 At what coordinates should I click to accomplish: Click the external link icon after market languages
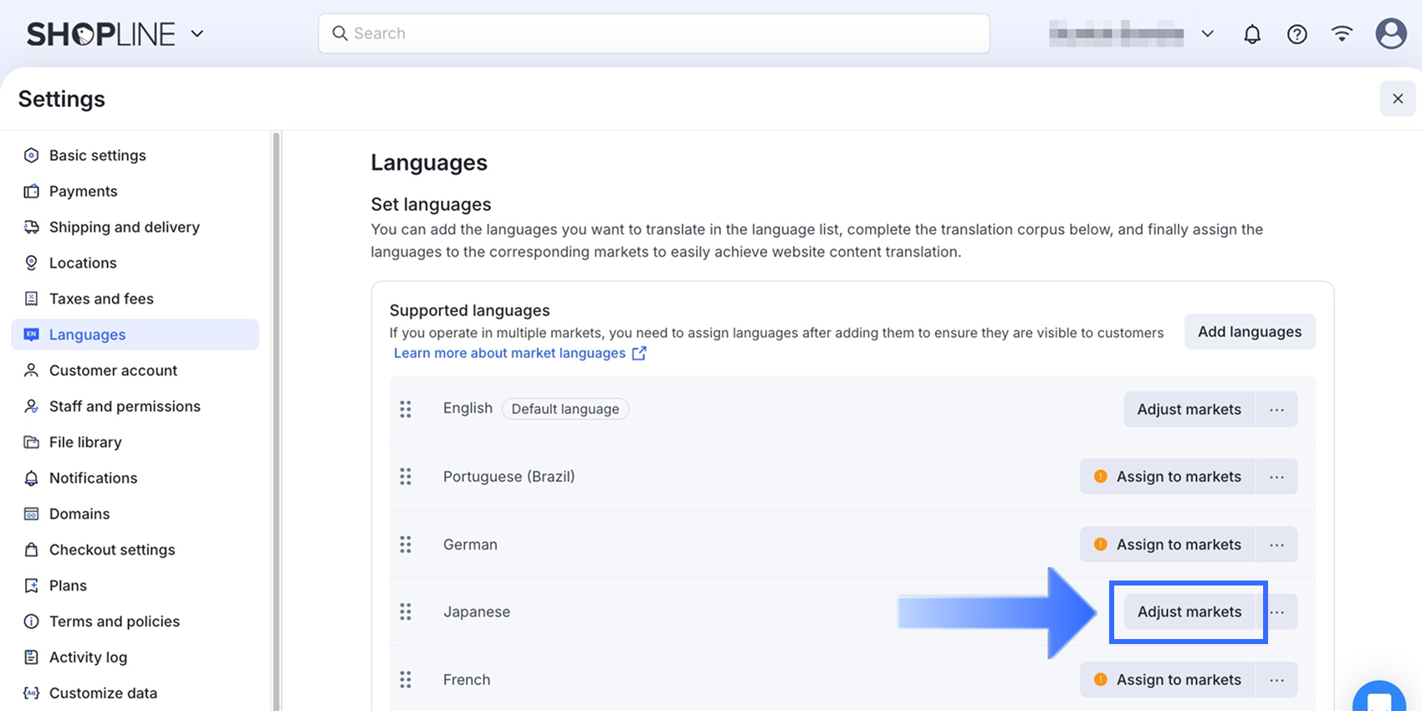pyautogui.click(x=639, y=353)
